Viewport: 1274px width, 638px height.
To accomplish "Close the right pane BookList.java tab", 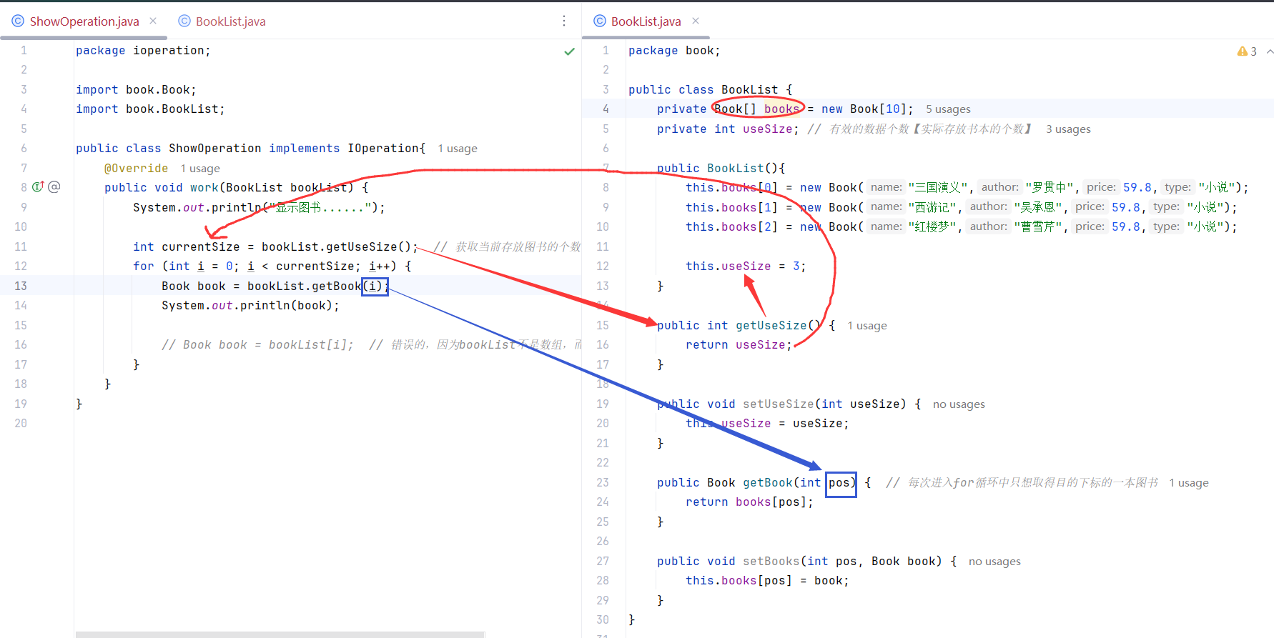I will [696, 21].
